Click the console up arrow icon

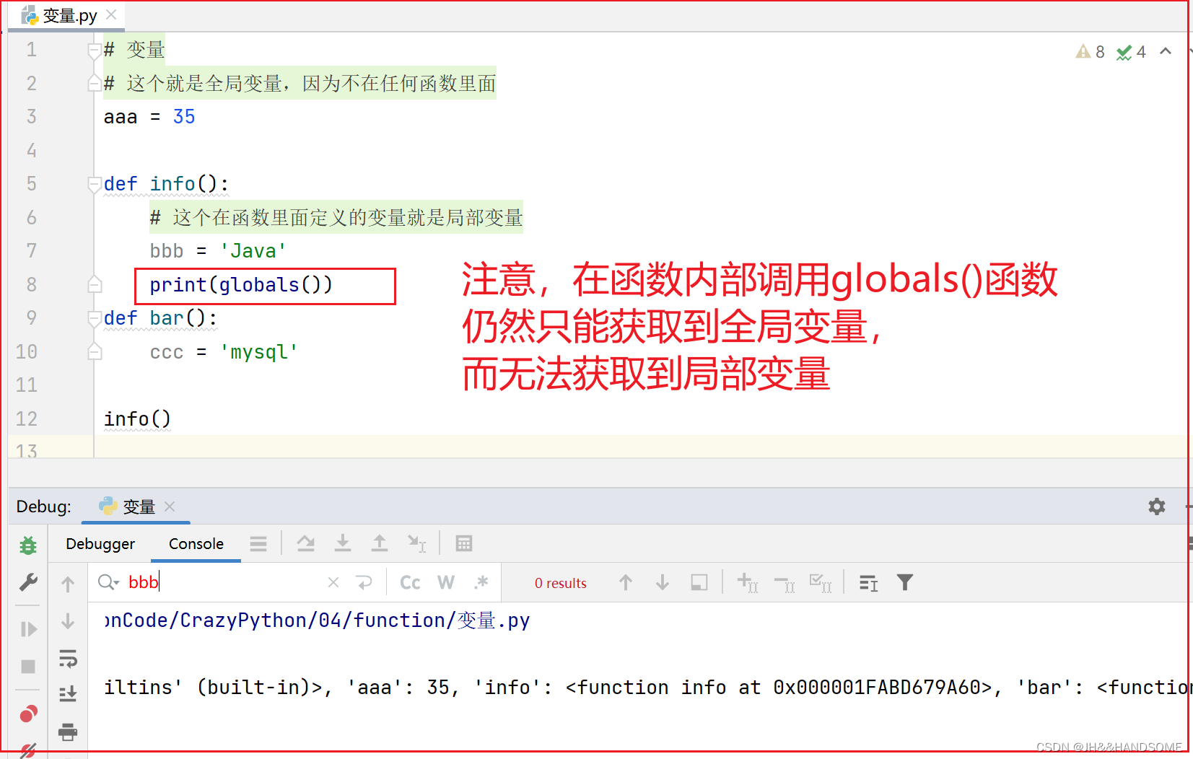[x=68, y=584]
